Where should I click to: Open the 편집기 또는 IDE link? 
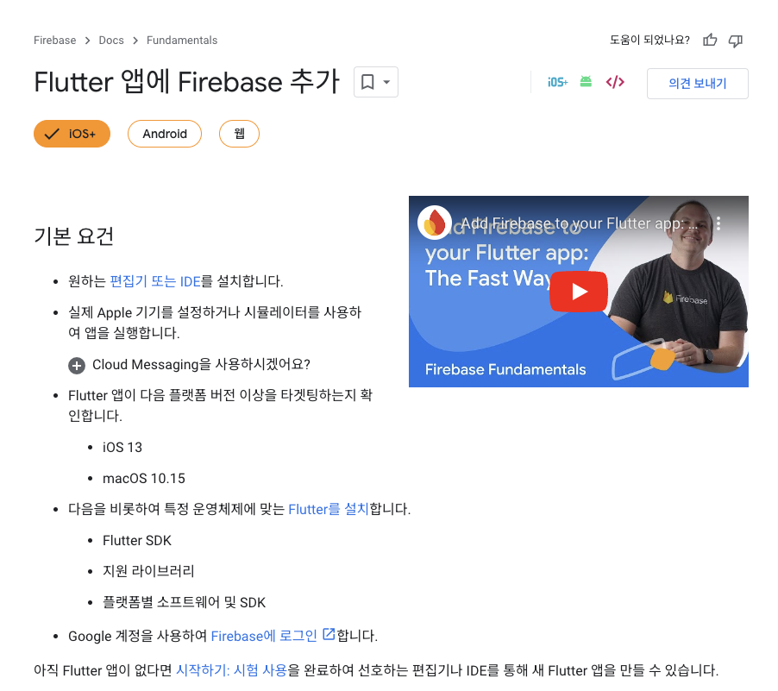tap(155, 281)
